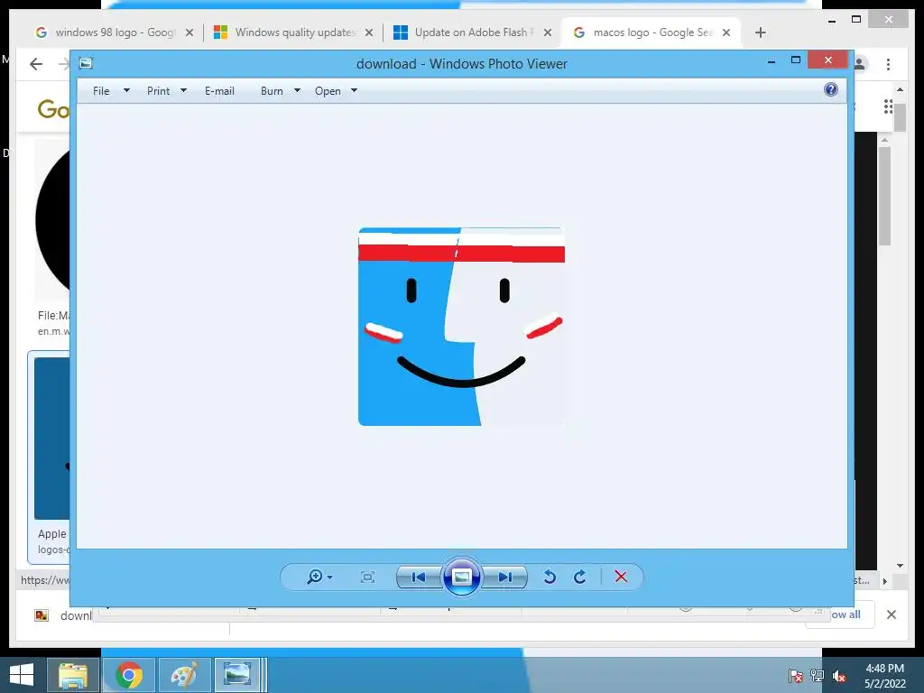Start the slide show with the center round button

[x=461, y=577]
